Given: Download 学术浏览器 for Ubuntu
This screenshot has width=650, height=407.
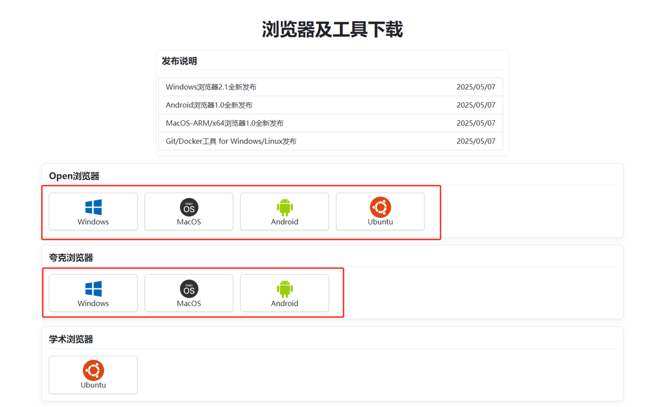Looking at the screenshot, I should pyautogui.click(x=93, y=374).
